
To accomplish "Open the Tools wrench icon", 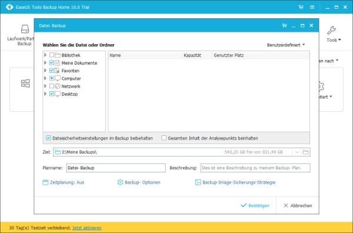I will [x=331, y=30].
